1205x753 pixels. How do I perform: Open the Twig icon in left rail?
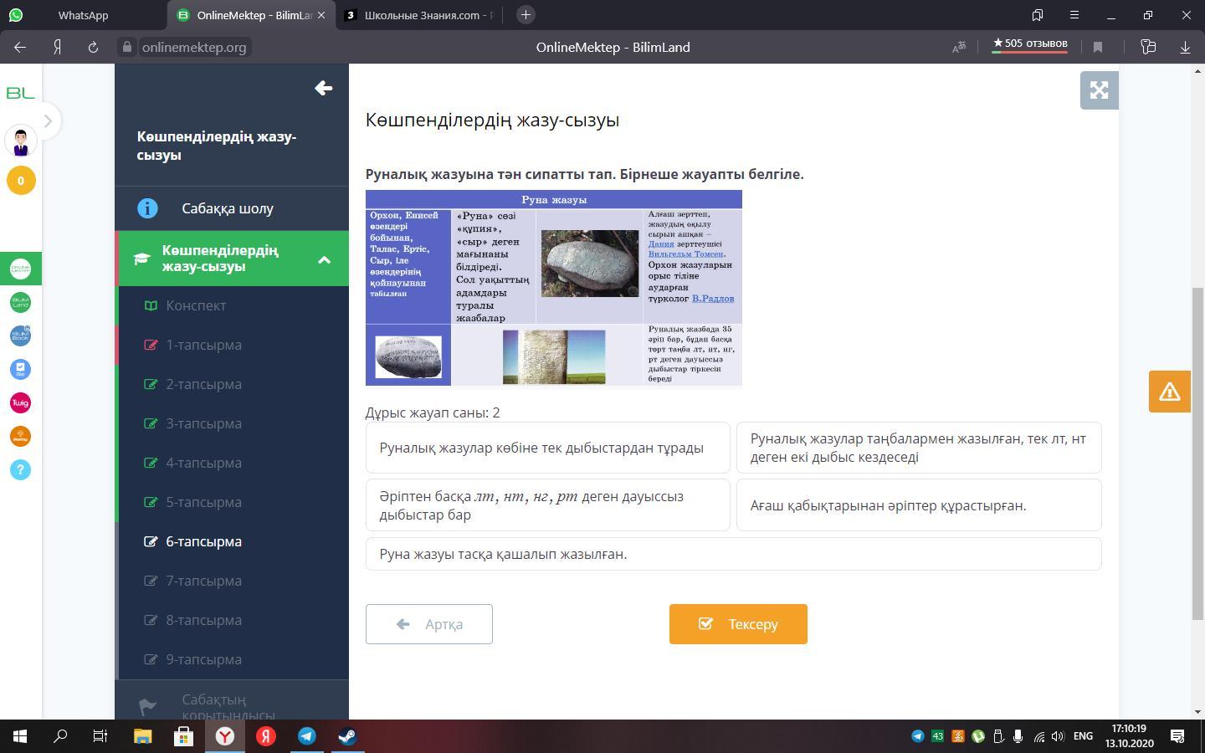pyautogui.click(x=20, y=402)
